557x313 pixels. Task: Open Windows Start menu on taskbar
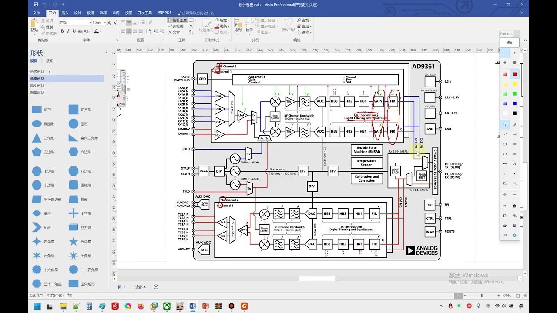[37, 306]
